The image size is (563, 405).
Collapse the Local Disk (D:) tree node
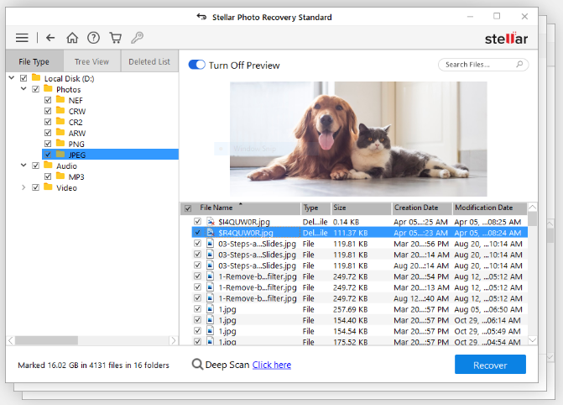click(12, 77)
